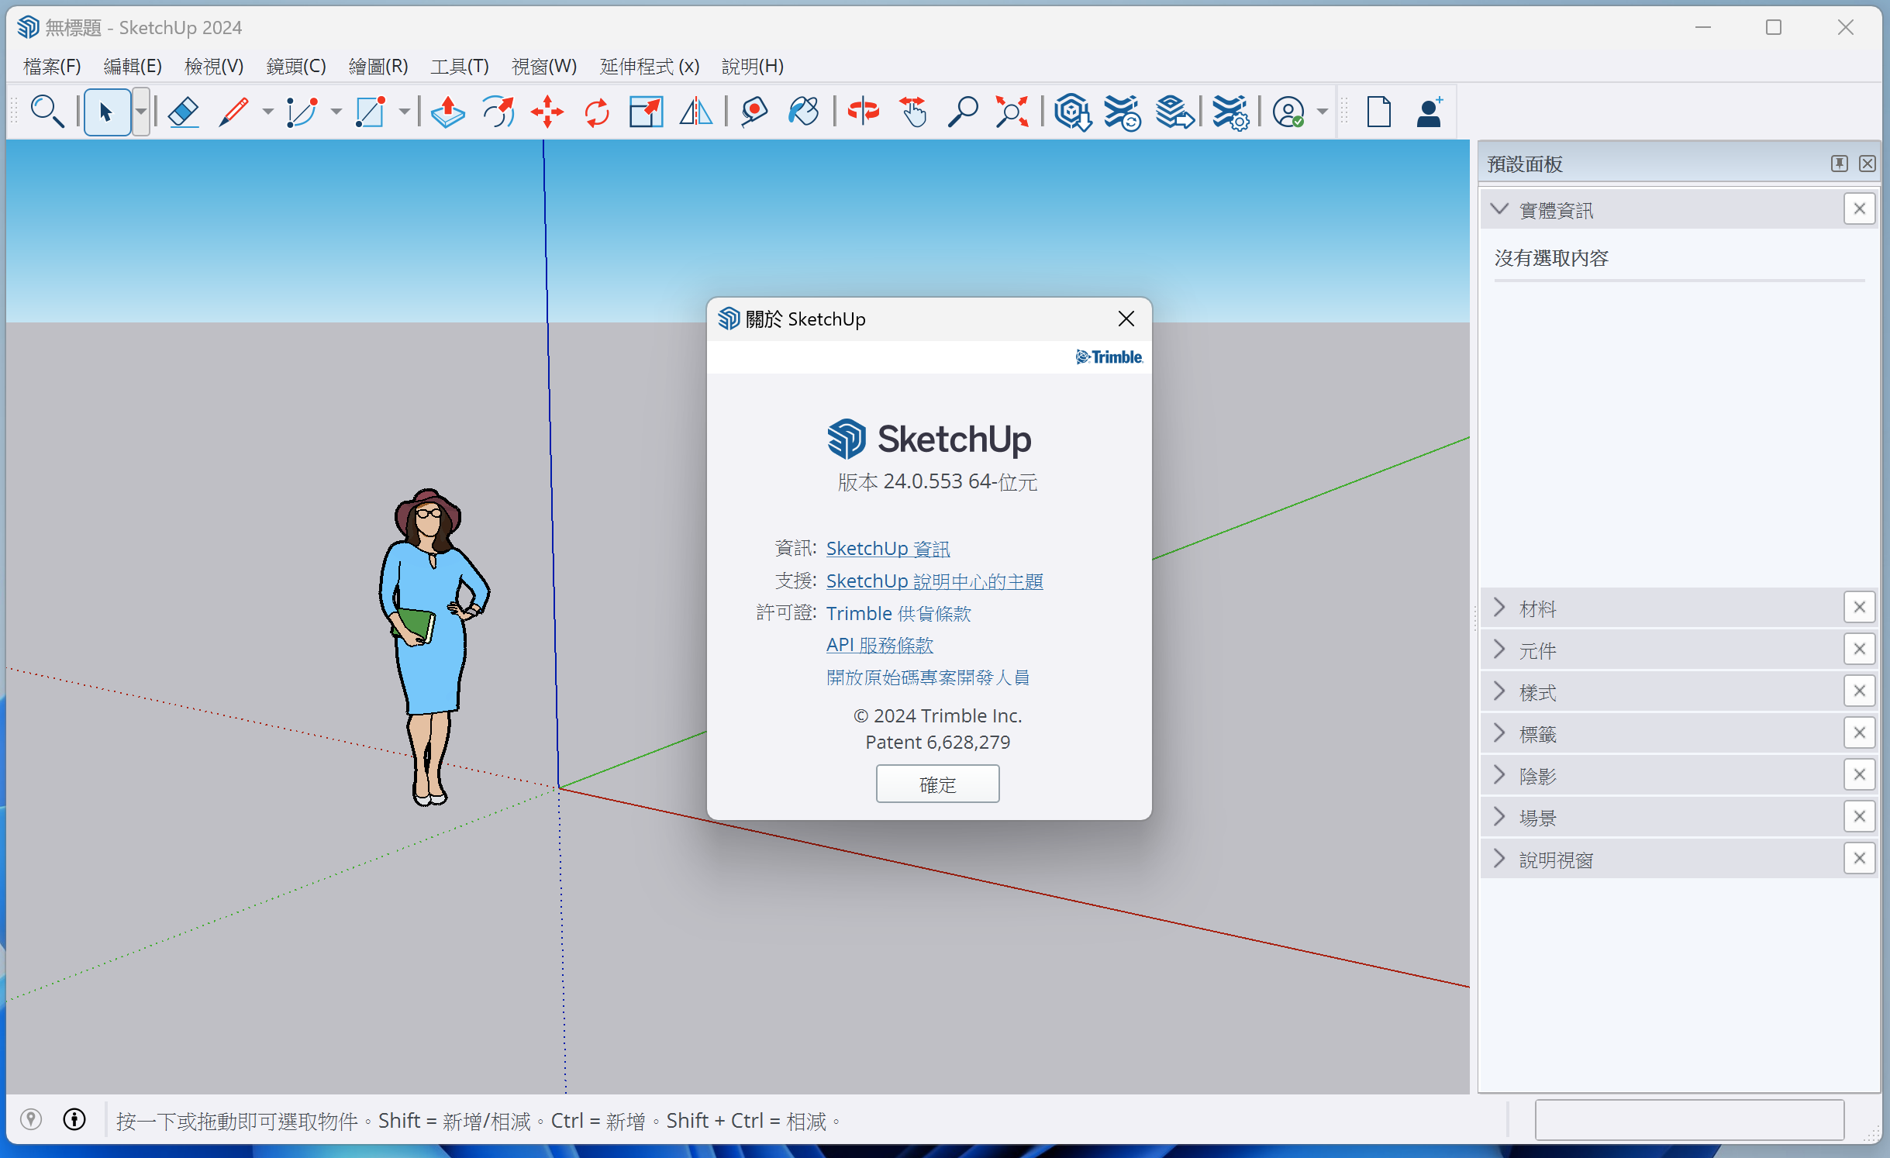Expand the 材料 panel section
The height and width of the screenshot is (1158, 1890).
coord(1499,608)
